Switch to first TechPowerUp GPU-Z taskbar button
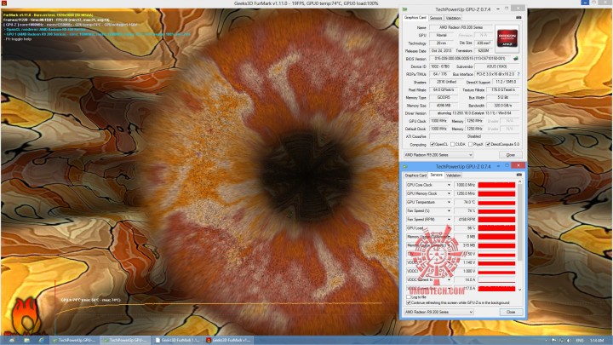613x345 pixels. pyautogui.click(x=74, y=340)
